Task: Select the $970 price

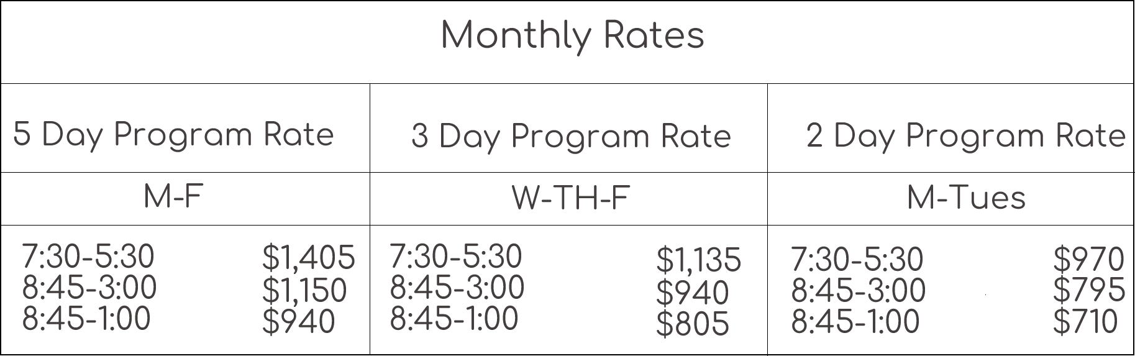Action: click(x=1088, y=260)
